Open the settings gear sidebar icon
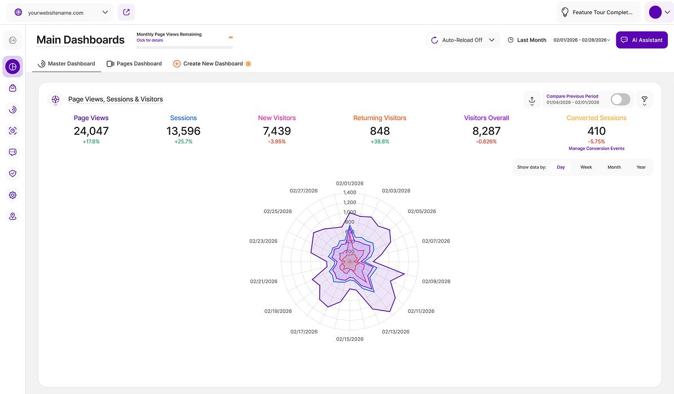Image resolution: width=674 pixels, height=394 pixels. [x=12, y=195]
